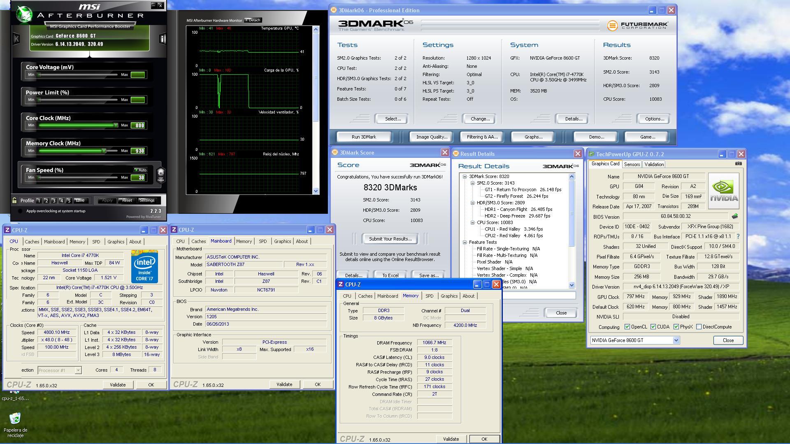The width and height of the screenshot is (790, 444).
Task: Click Afterburner Settings button
Action: (147, 201)
